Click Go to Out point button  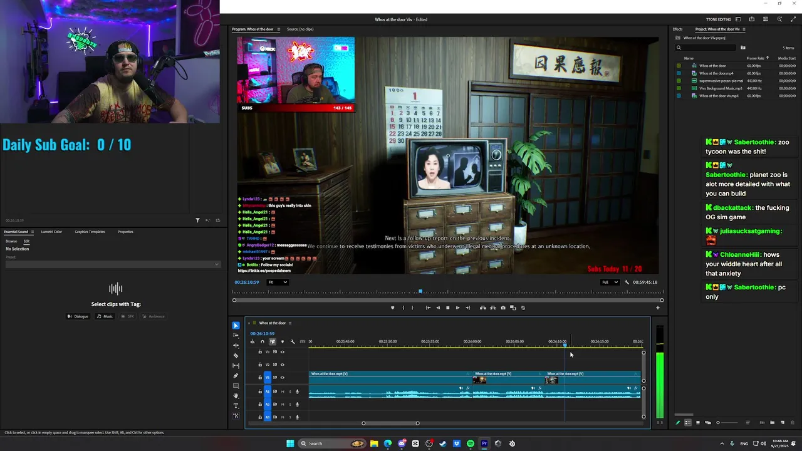[468, 308]
